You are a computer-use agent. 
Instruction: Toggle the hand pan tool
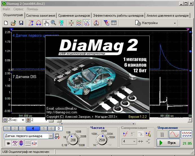tap(46, 23)
